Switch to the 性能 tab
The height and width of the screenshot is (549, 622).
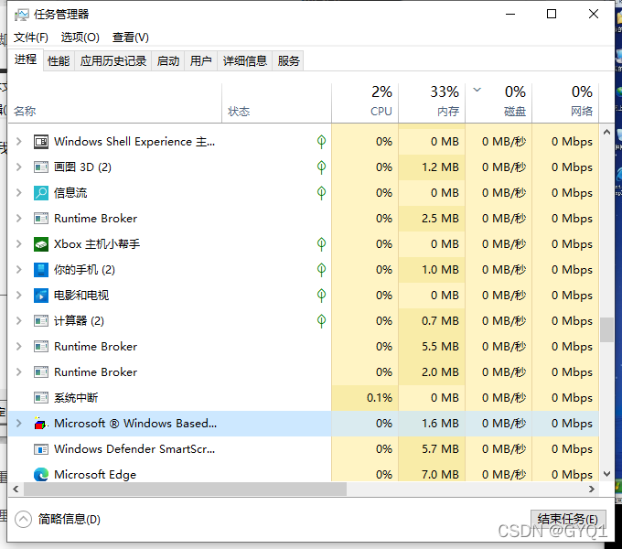click(x=59, y=61)
